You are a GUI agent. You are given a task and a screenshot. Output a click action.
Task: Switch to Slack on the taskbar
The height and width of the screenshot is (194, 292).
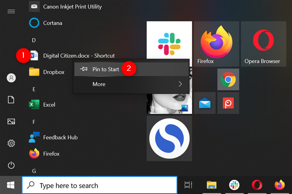click(x=234, y=185)
